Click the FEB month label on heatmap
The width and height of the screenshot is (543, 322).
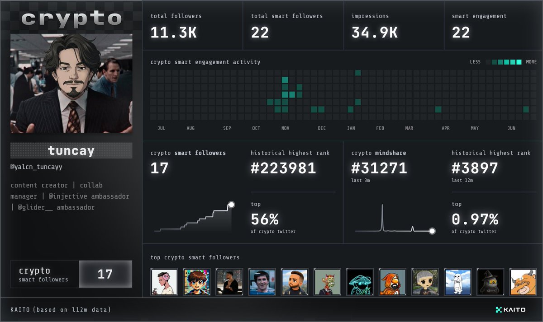tap(380, 128)
